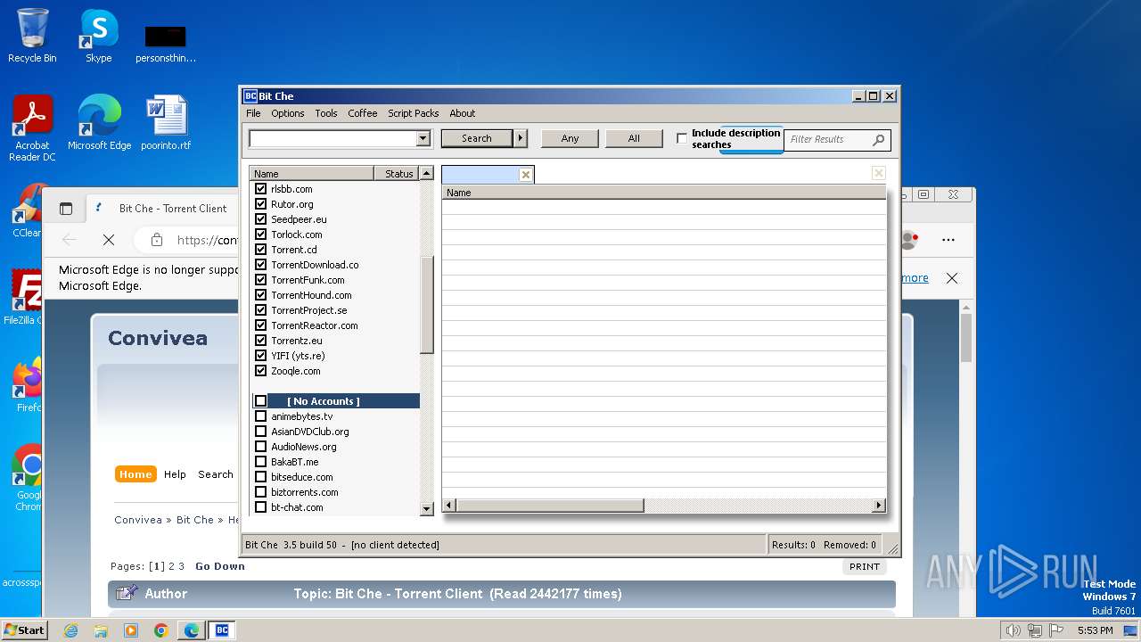Click the PRINT button on forum page
The height and width of the screenshot is (642, 1141).
pos(865,566)
